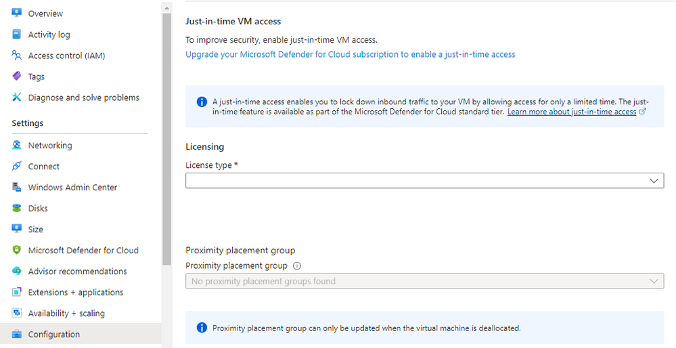Screen dimensions: 676x348
Task: Click the Microsoft Defender for Cloud shield icon
Action: pos(17,251)
